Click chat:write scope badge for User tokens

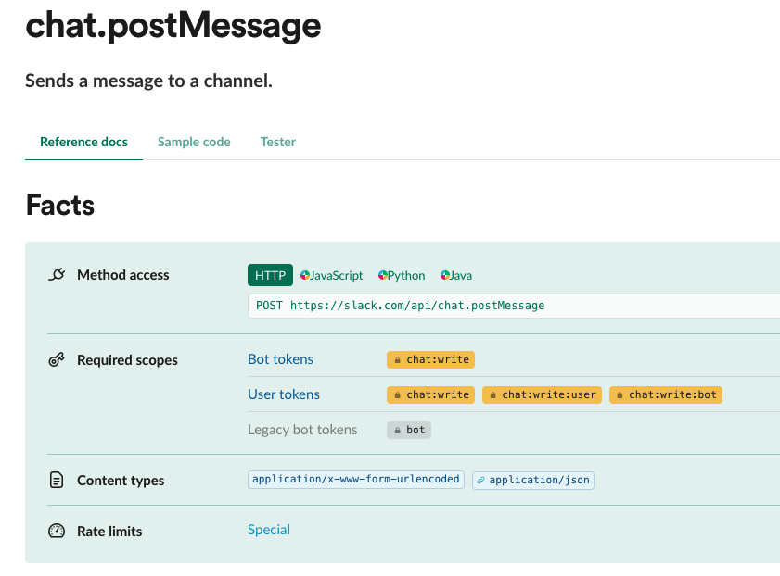(430, 394)
